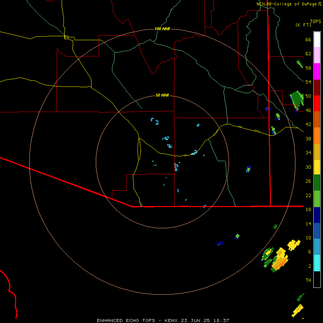Click the legend value '34'
This screenshot has height=323, width=323.
(x=308, y=153)
